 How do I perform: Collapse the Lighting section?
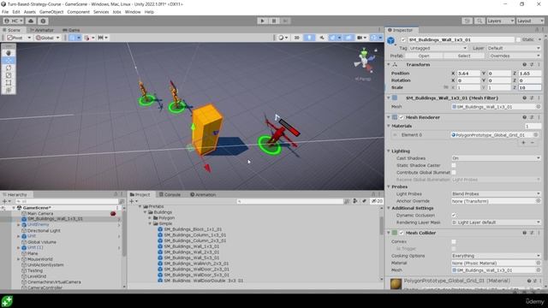pos(388,151)
